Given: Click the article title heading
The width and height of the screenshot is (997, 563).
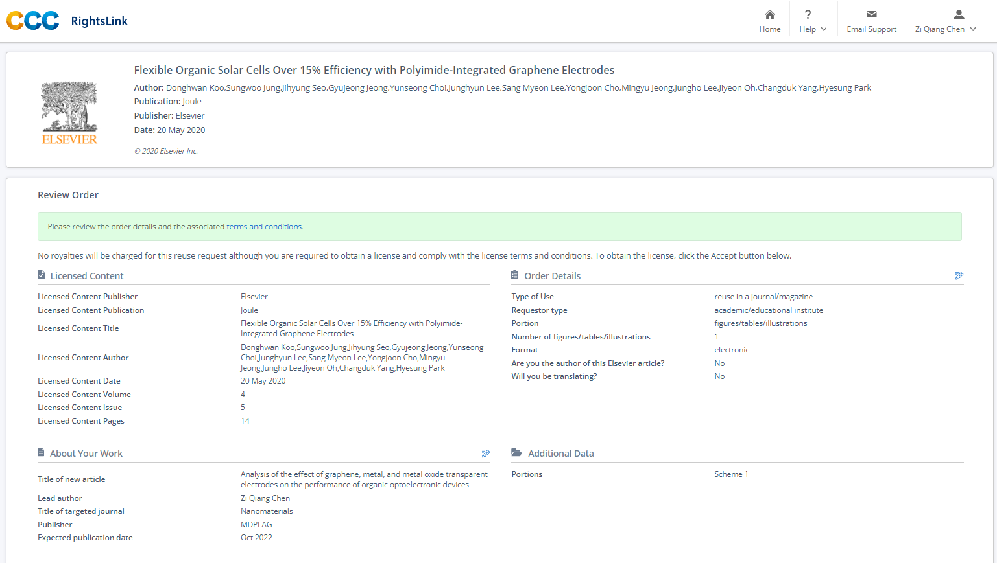Looking at the screenshot, I should 374,70.
